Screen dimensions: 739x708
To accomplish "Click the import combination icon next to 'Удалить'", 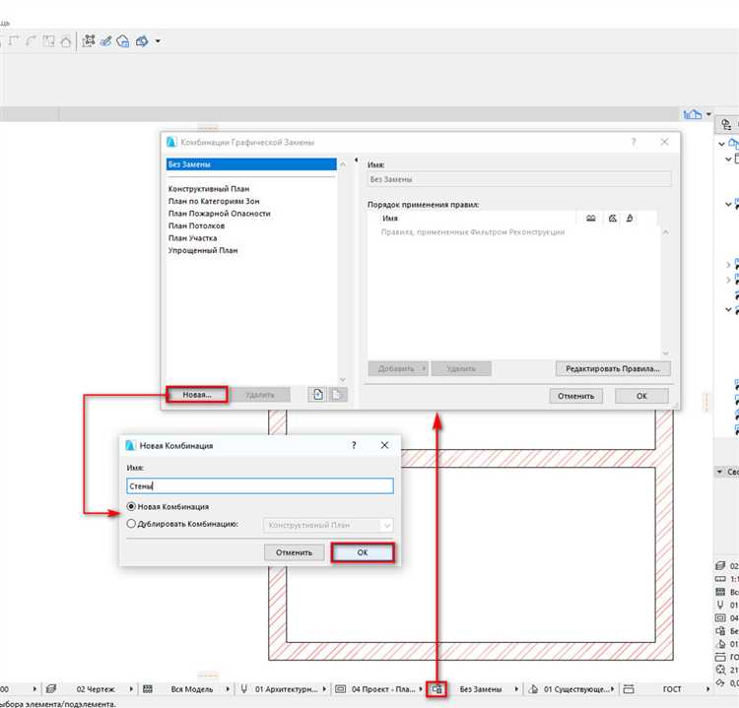I will point(317,394).
